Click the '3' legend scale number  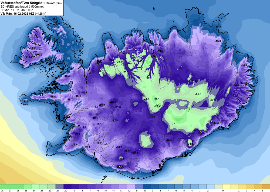247,190
